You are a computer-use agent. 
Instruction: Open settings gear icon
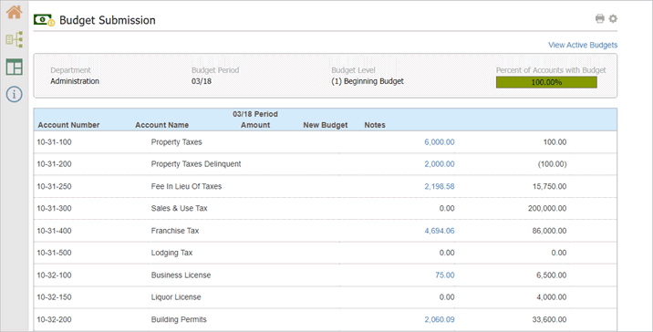613,19
